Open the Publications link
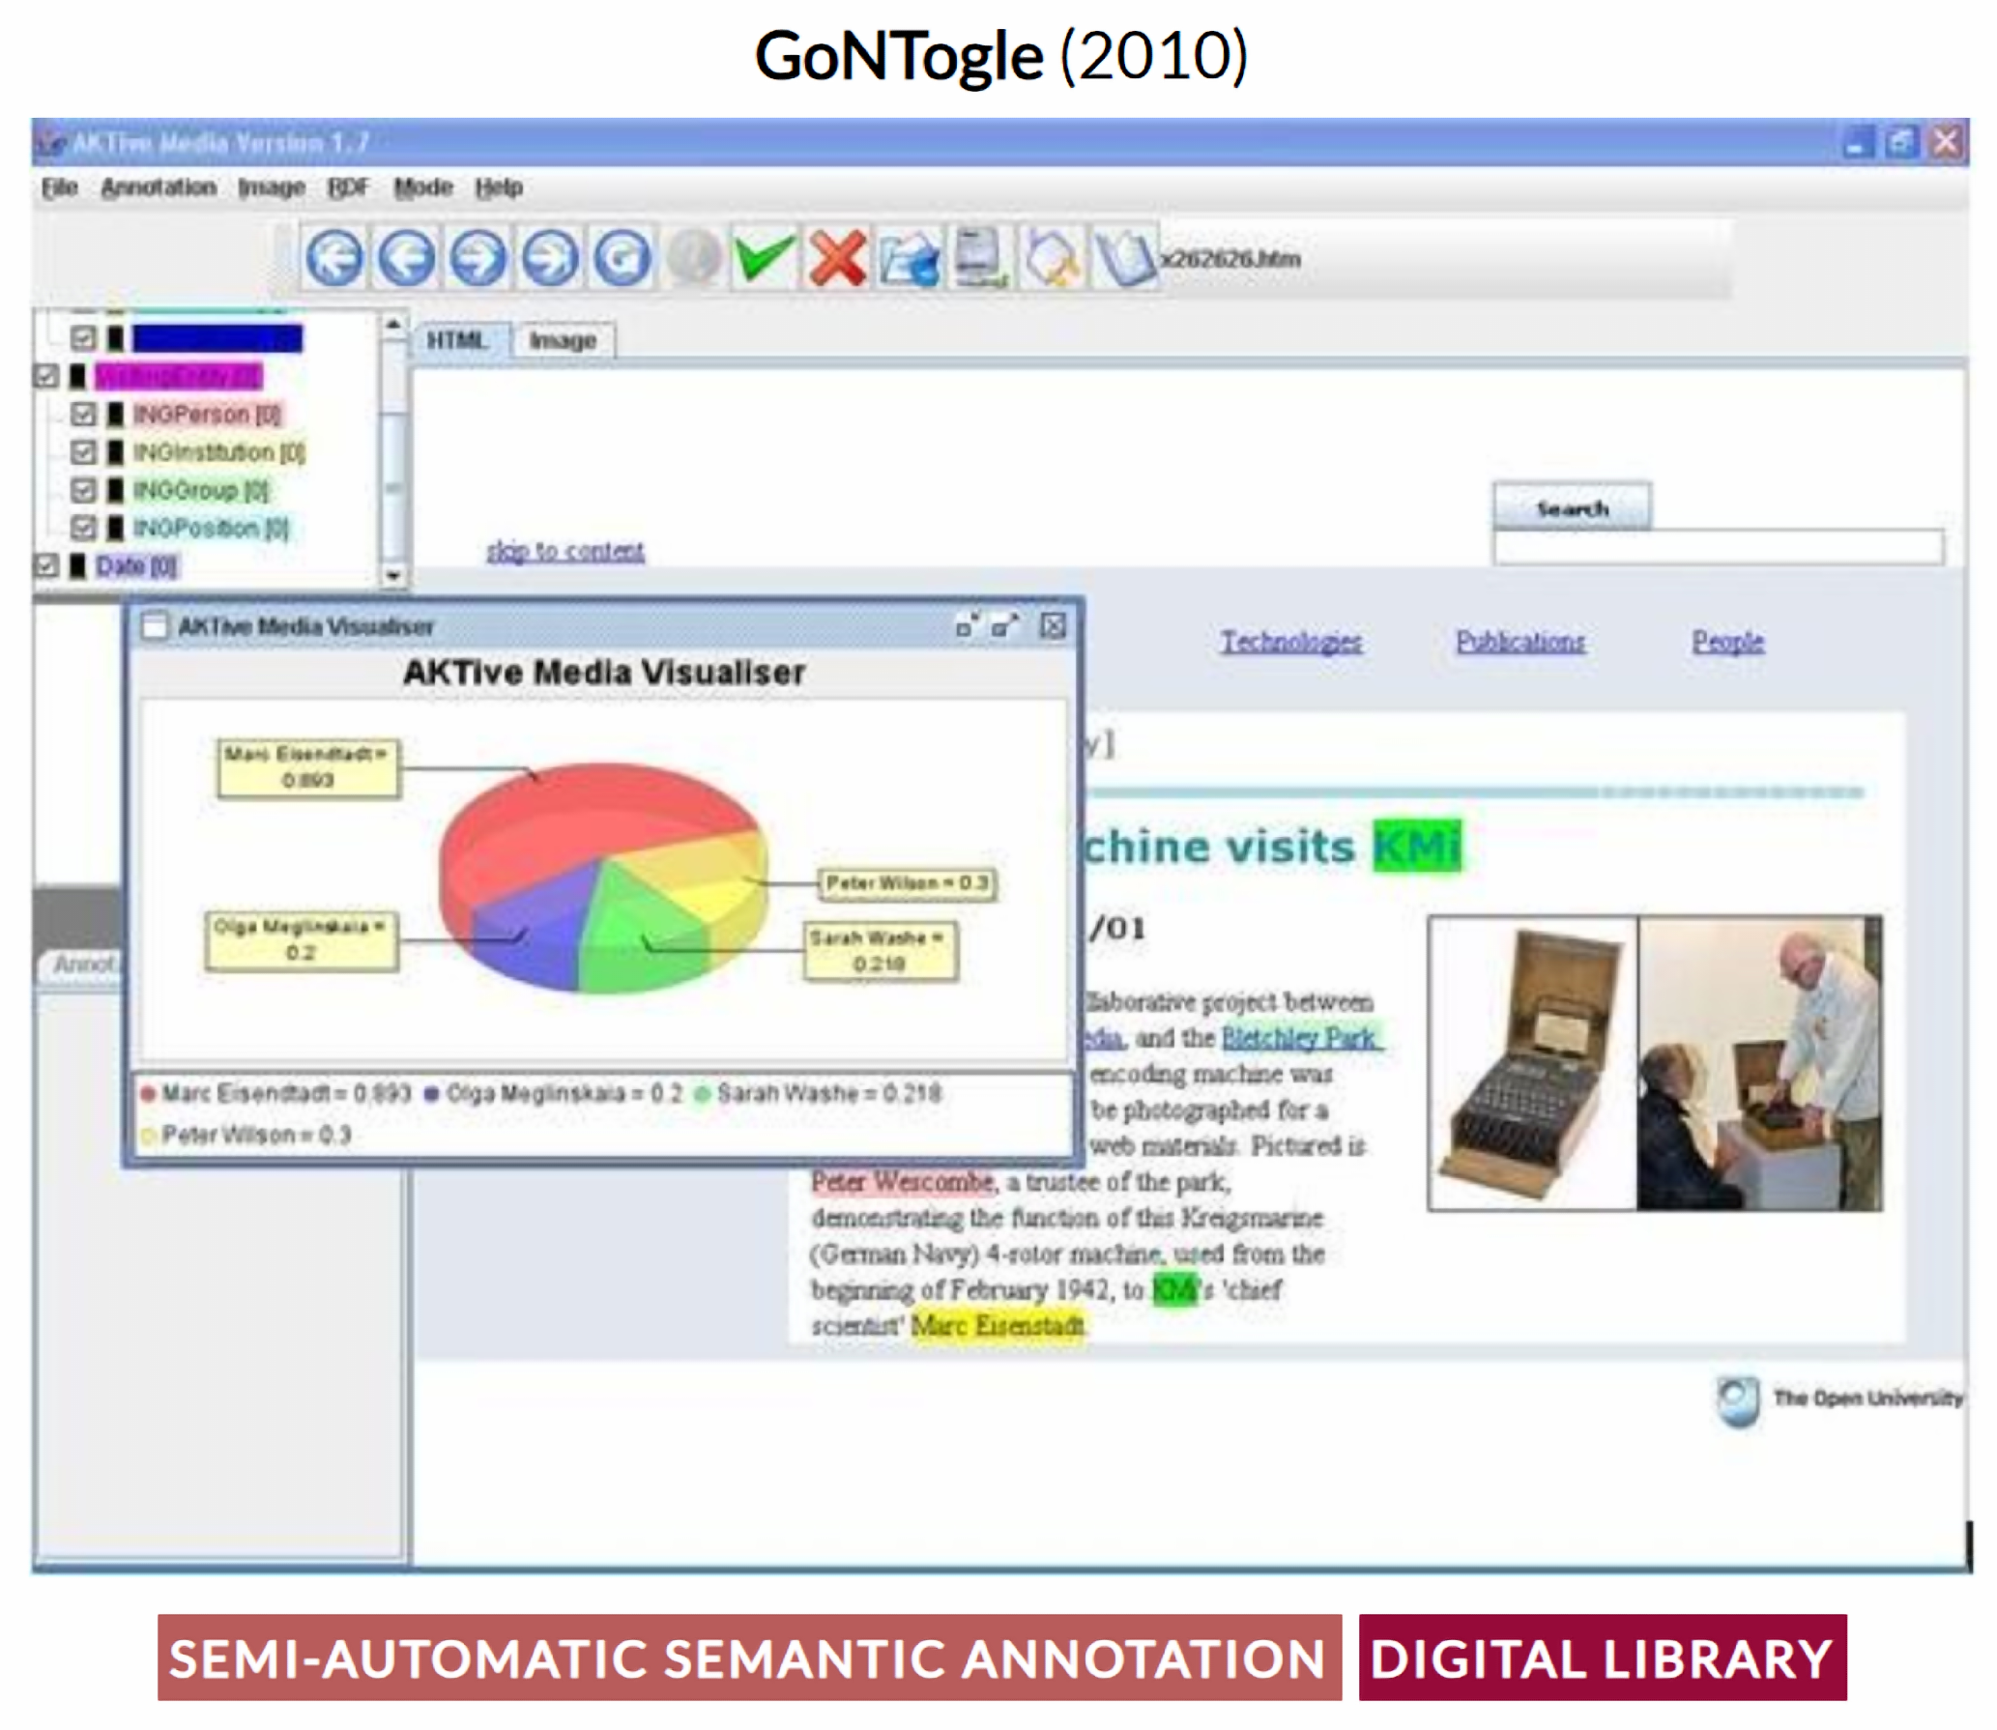The width and height of the screenshot is (1997, 1730). (1519, 642)
